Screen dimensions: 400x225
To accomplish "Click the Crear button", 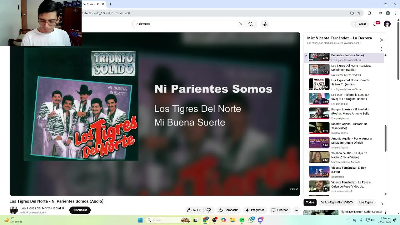I will (360, 24).
